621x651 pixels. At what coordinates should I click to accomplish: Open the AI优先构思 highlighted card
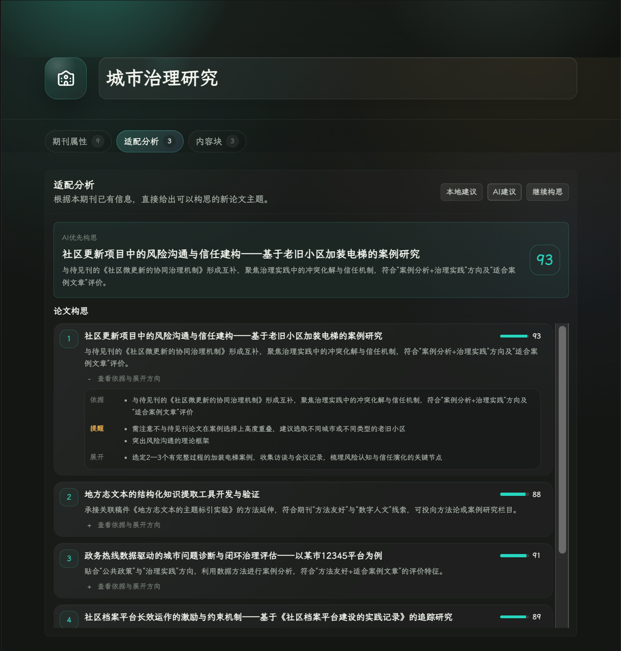click(311, 260)
